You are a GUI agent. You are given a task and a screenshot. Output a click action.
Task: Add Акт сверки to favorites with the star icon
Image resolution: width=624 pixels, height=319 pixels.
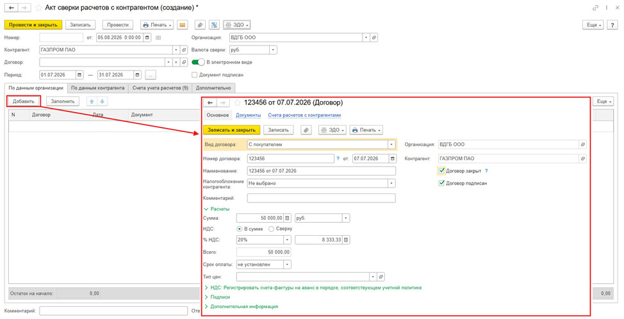[x=38, y=8]
